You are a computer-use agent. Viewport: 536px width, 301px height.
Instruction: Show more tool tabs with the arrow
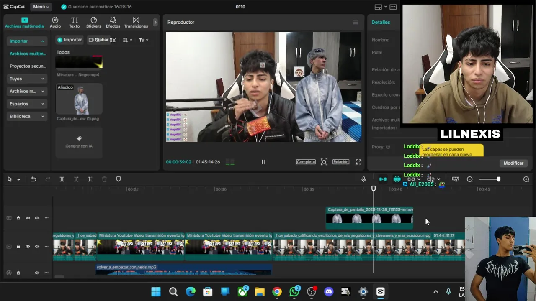(155, 22)
